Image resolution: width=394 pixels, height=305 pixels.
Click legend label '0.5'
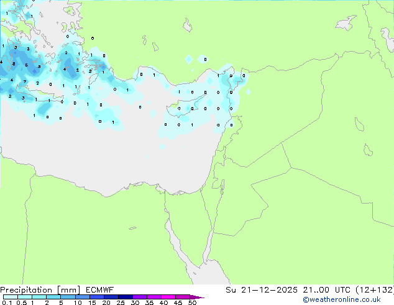point(22,303)
